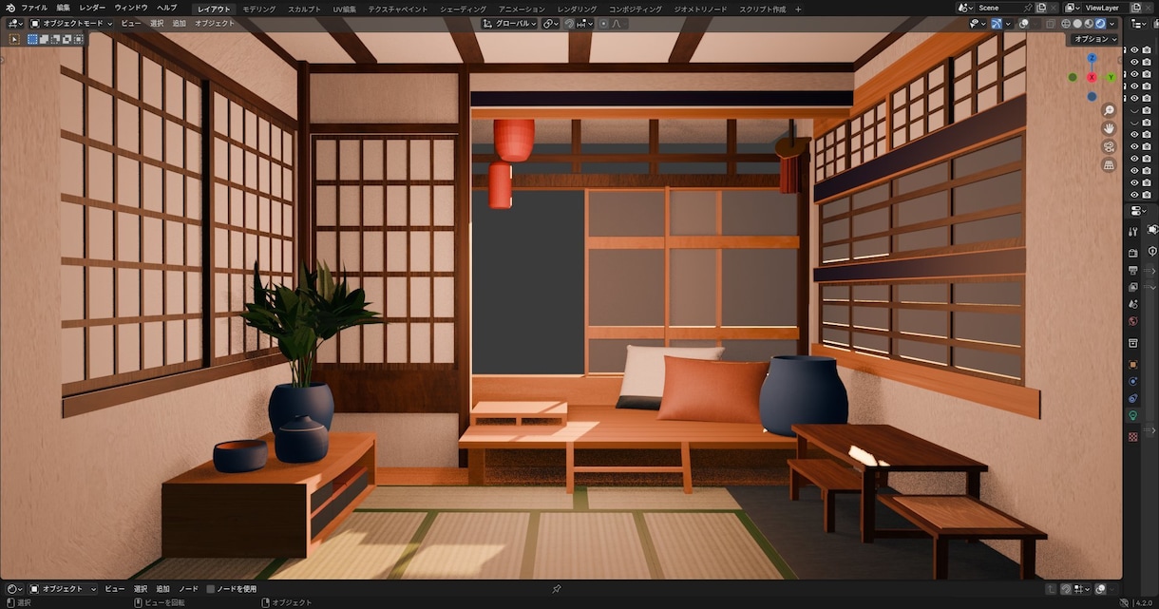Screen dimensions: 1159x609
Task: Open the Blender logo menu
Action: pyautogui.click(x=9, y=8)
